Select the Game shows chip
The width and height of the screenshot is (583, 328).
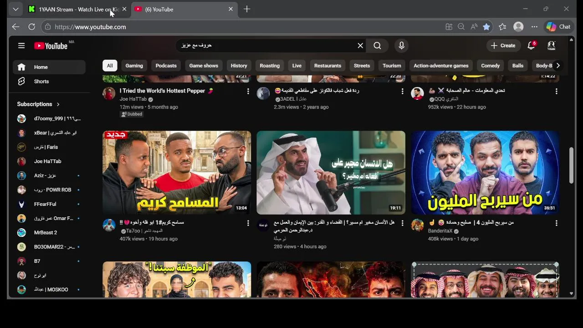click(x=204, y=66)
